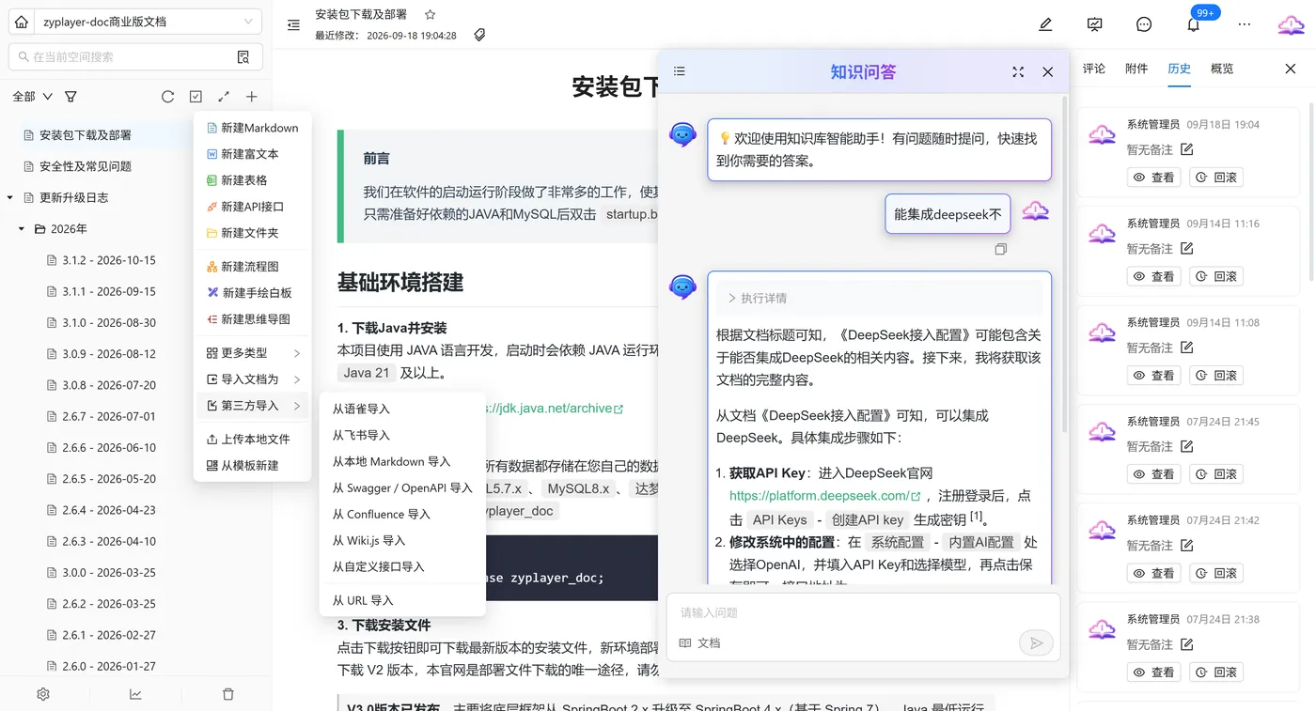This screenshot has height=711, width=1316.
Task: Open space settings with the gear icon
Action: coord(43,694)
